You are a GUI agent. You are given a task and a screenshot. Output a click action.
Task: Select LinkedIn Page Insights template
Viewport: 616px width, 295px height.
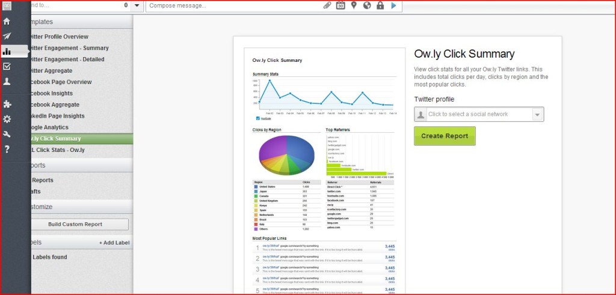pos(58,116)
